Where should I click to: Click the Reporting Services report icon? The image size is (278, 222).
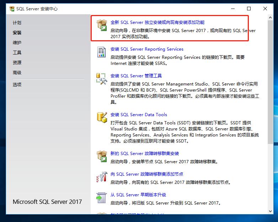click(x=101, y=52)
